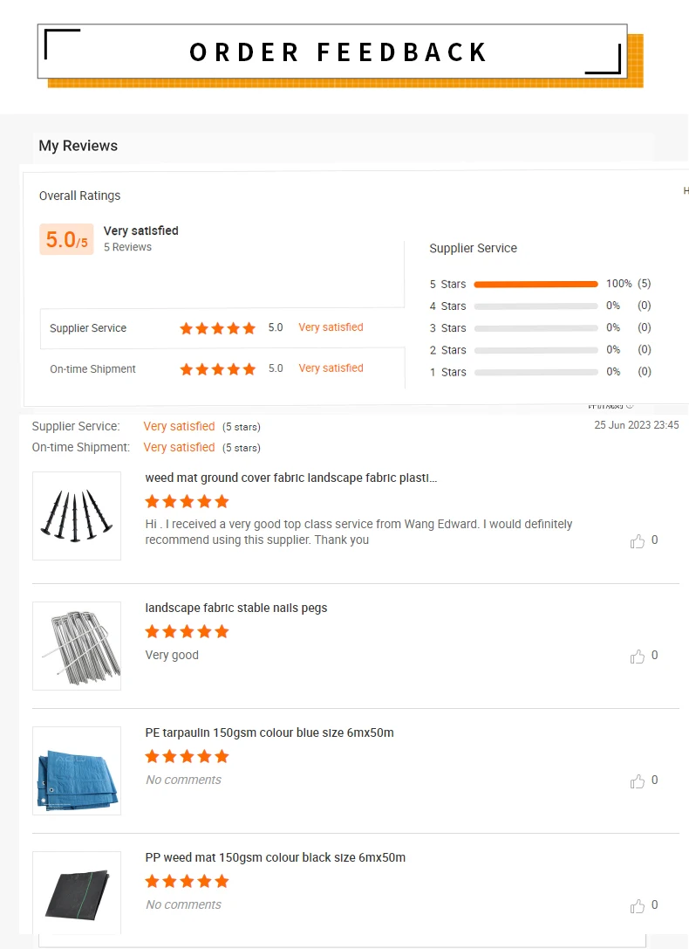The width and height of the screenshot is (689, 949).
Task: View the black weed mat product image
Action: pyautogui.click(x=77, y=894)
